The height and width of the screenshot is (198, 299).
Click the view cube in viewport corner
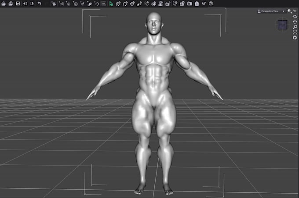[282, 25]
